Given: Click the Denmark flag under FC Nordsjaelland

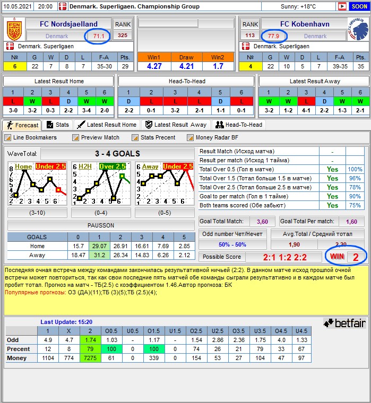Looking at the screenshot, I should pyautogui.click(x=10, y=46).
